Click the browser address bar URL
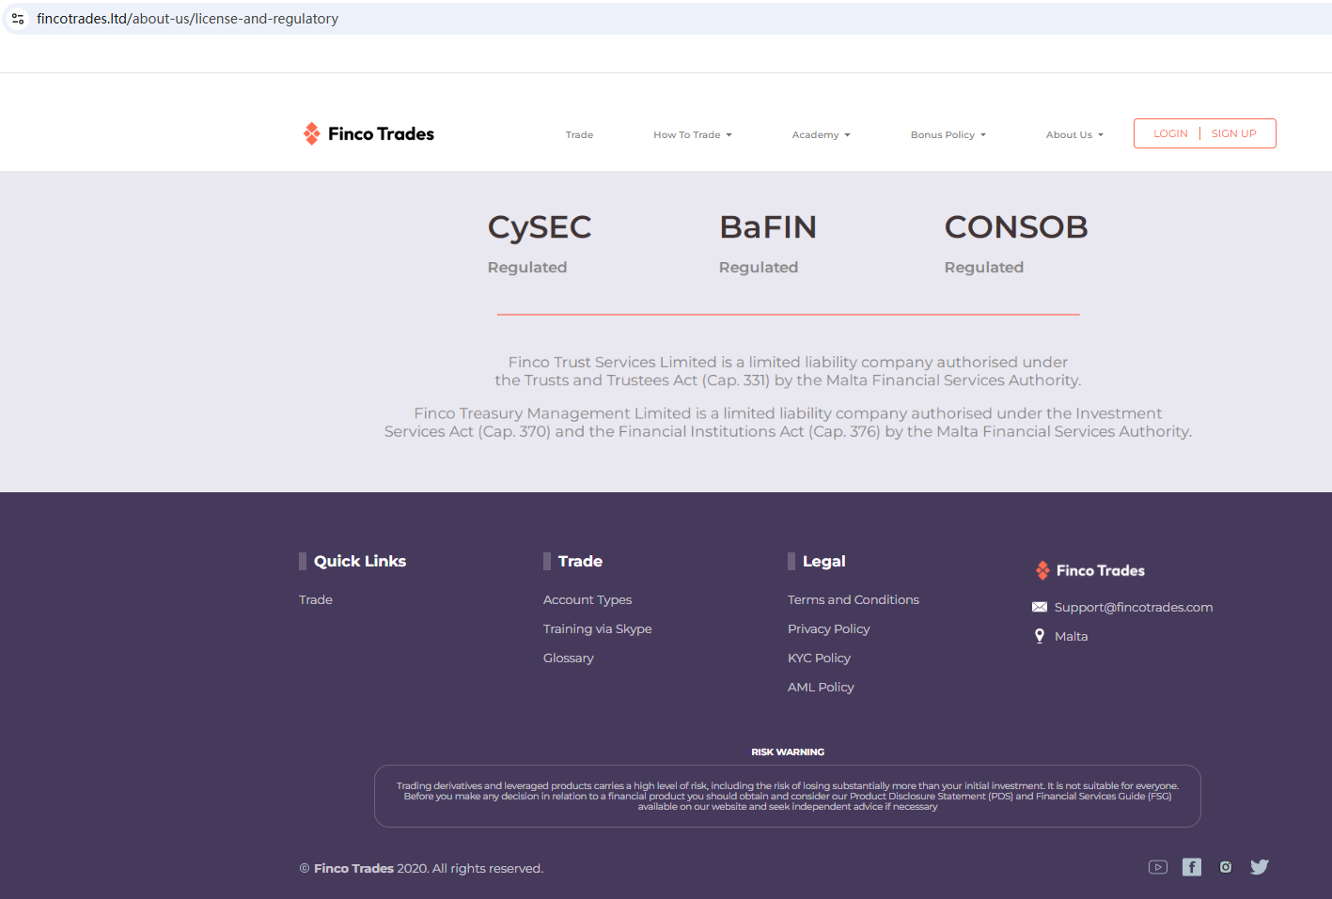The width and height of the screenshot is (1332, 899). (x=188, y=19)
